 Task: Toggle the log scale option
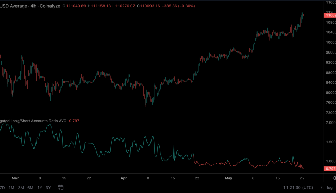[330, 188]
